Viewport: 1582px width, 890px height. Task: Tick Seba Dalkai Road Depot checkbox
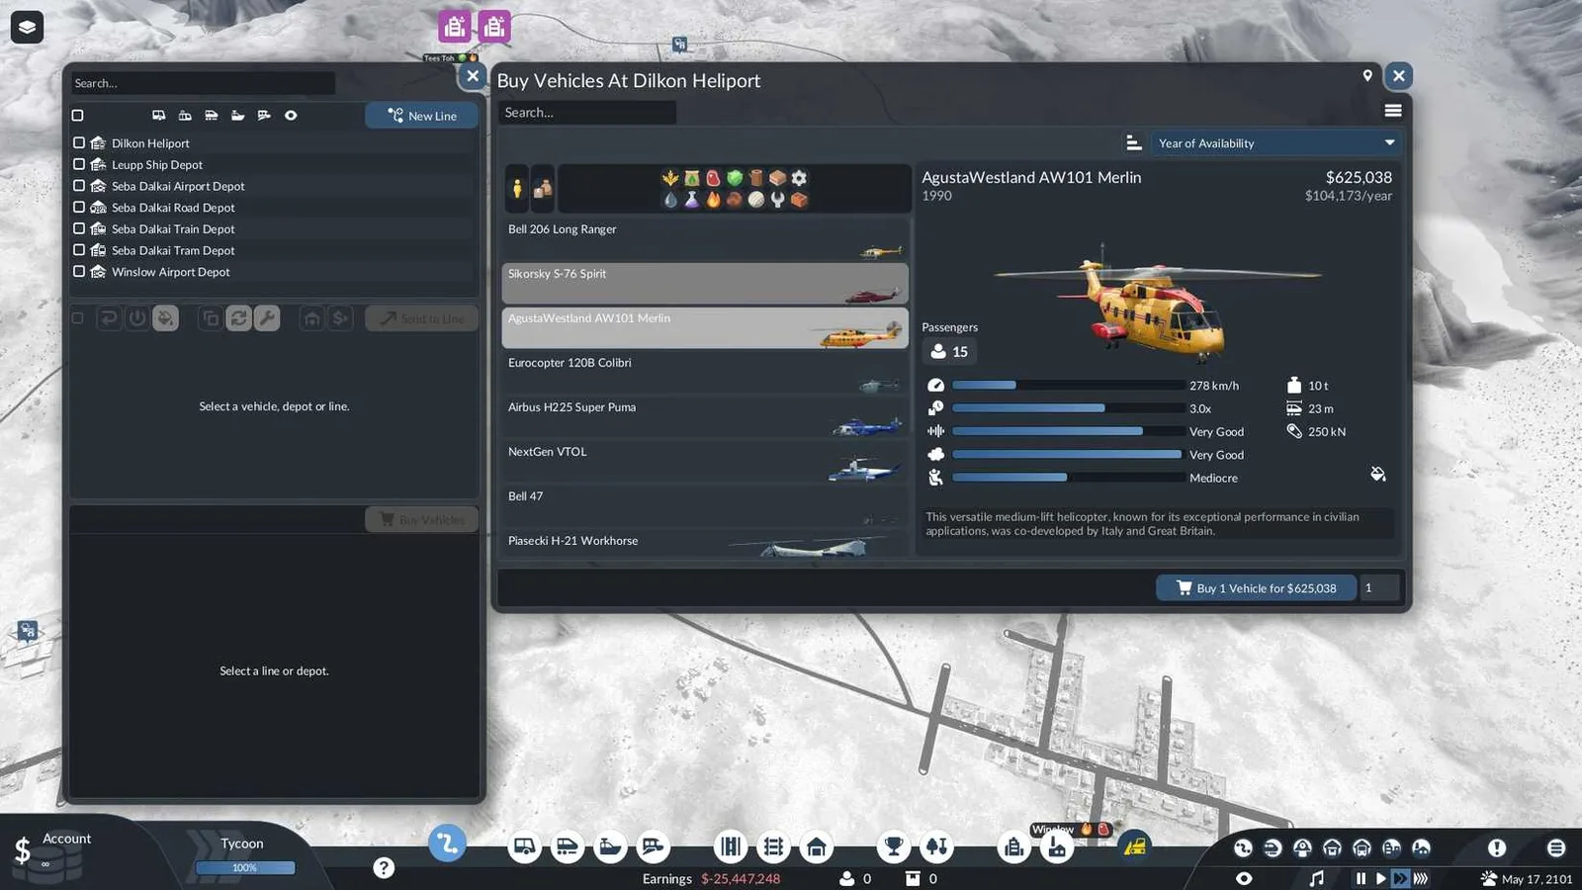click(x=79, y=207)
